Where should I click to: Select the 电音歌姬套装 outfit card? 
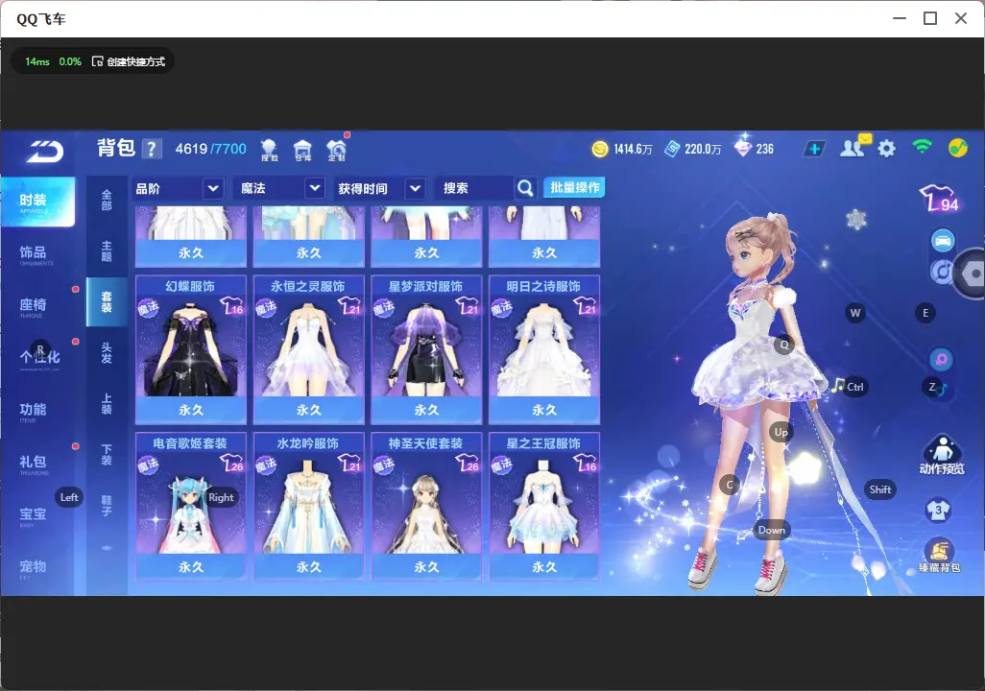191,507
